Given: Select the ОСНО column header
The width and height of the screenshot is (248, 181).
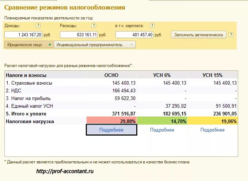Looking at the screenshot, I should coord(111,75).
